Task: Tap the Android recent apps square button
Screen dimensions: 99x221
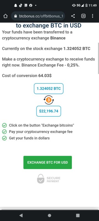Action: coord(78,215)
